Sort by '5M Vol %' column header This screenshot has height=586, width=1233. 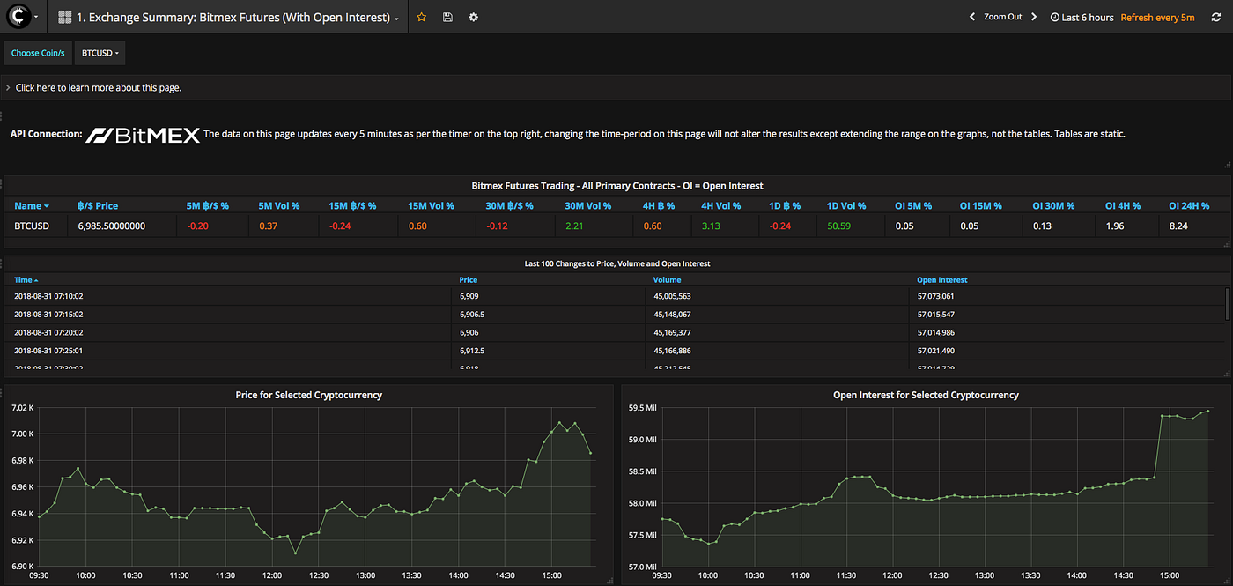click(279, 205)
